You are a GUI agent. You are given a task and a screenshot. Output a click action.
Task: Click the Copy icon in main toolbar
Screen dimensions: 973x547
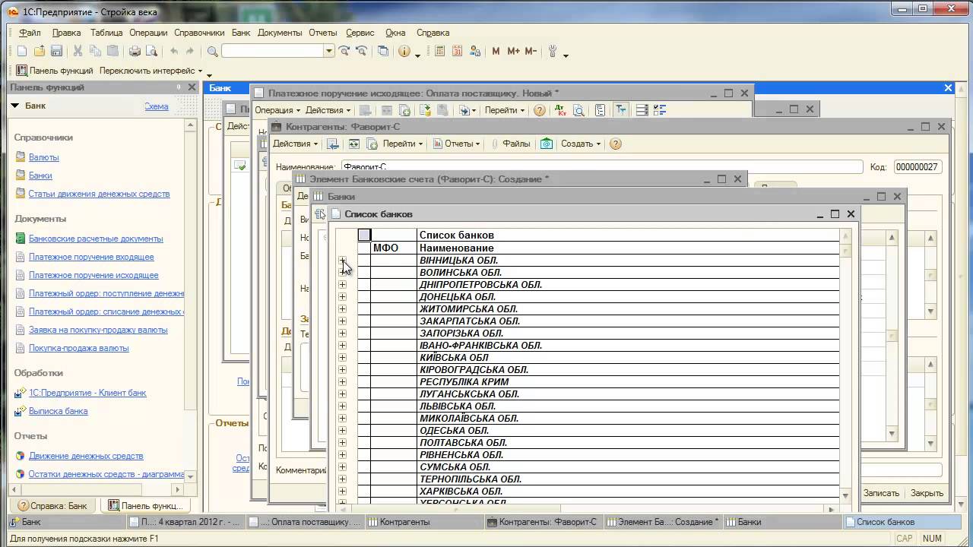pos(95,51)
